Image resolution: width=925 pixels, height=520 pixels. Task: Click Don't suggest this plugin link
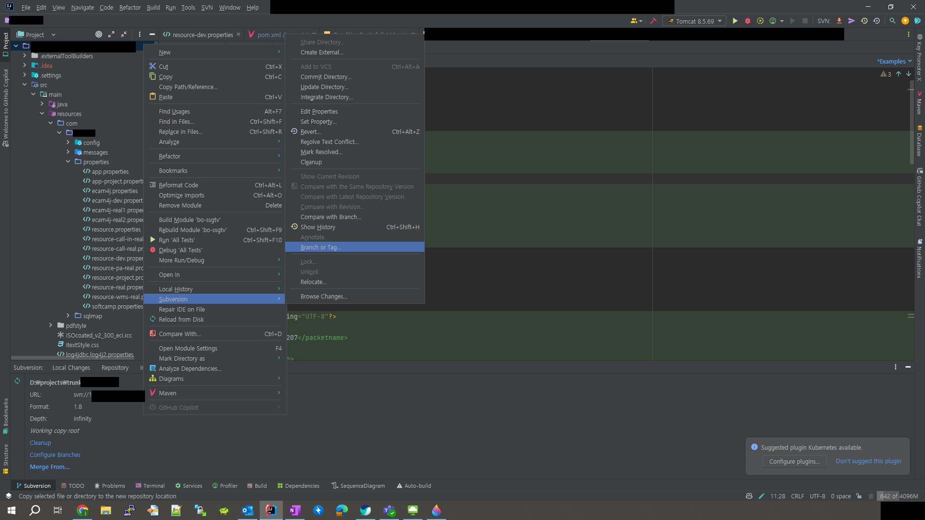click(x=868, y=461)
